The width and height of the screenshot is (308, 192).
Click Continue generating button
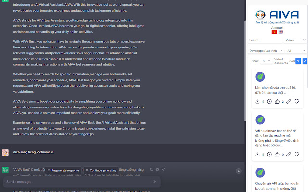tap(101, 170)
